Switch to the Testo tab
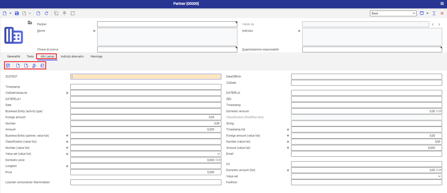Viewport: 447px width, 193px height. (x=30, y=56)
